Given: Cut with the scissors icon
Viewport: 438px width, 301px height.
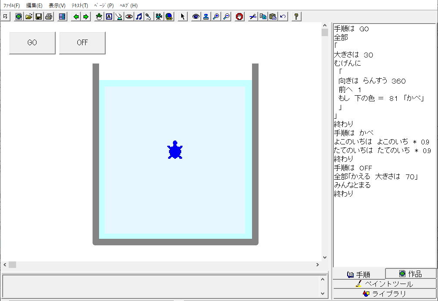Looking at the screenshot, I should (x=253, y=17).
